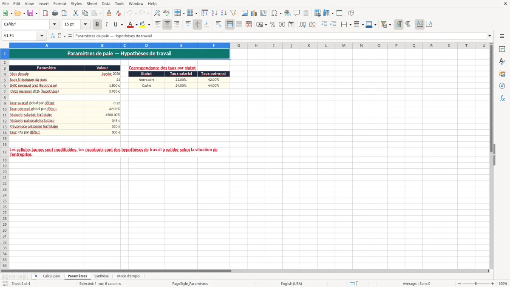Insert a comment
Viewport: 510px width, 287px height.
tap(297, 13)
